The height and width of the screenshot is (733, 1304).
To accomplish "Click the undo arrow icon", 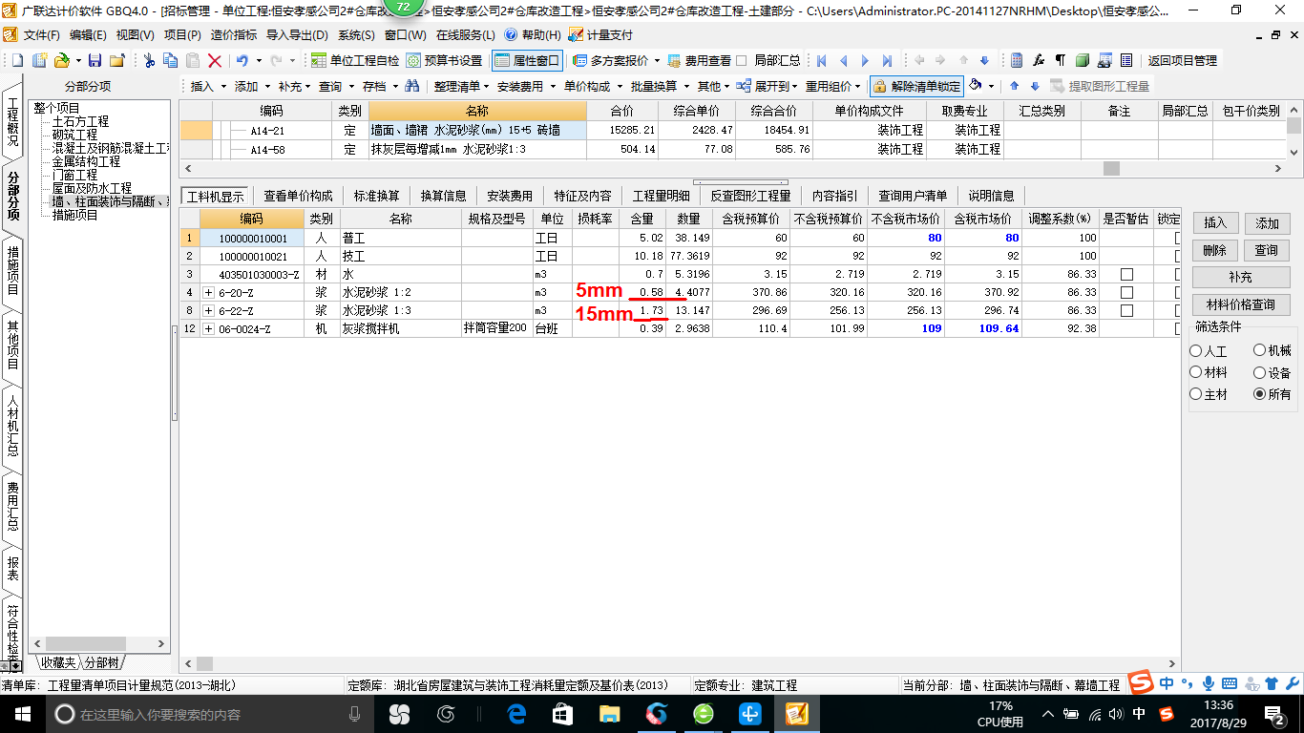I will point(242,60).
